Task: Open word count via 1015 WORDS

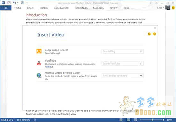Action: click(23, 120)
